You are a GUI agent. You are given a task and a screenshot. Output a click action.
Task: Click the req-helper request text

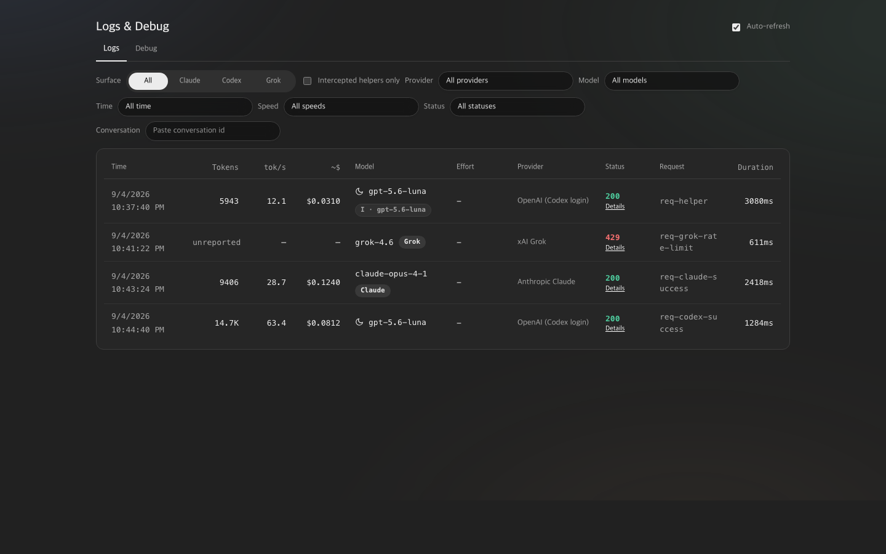[684, 201]
